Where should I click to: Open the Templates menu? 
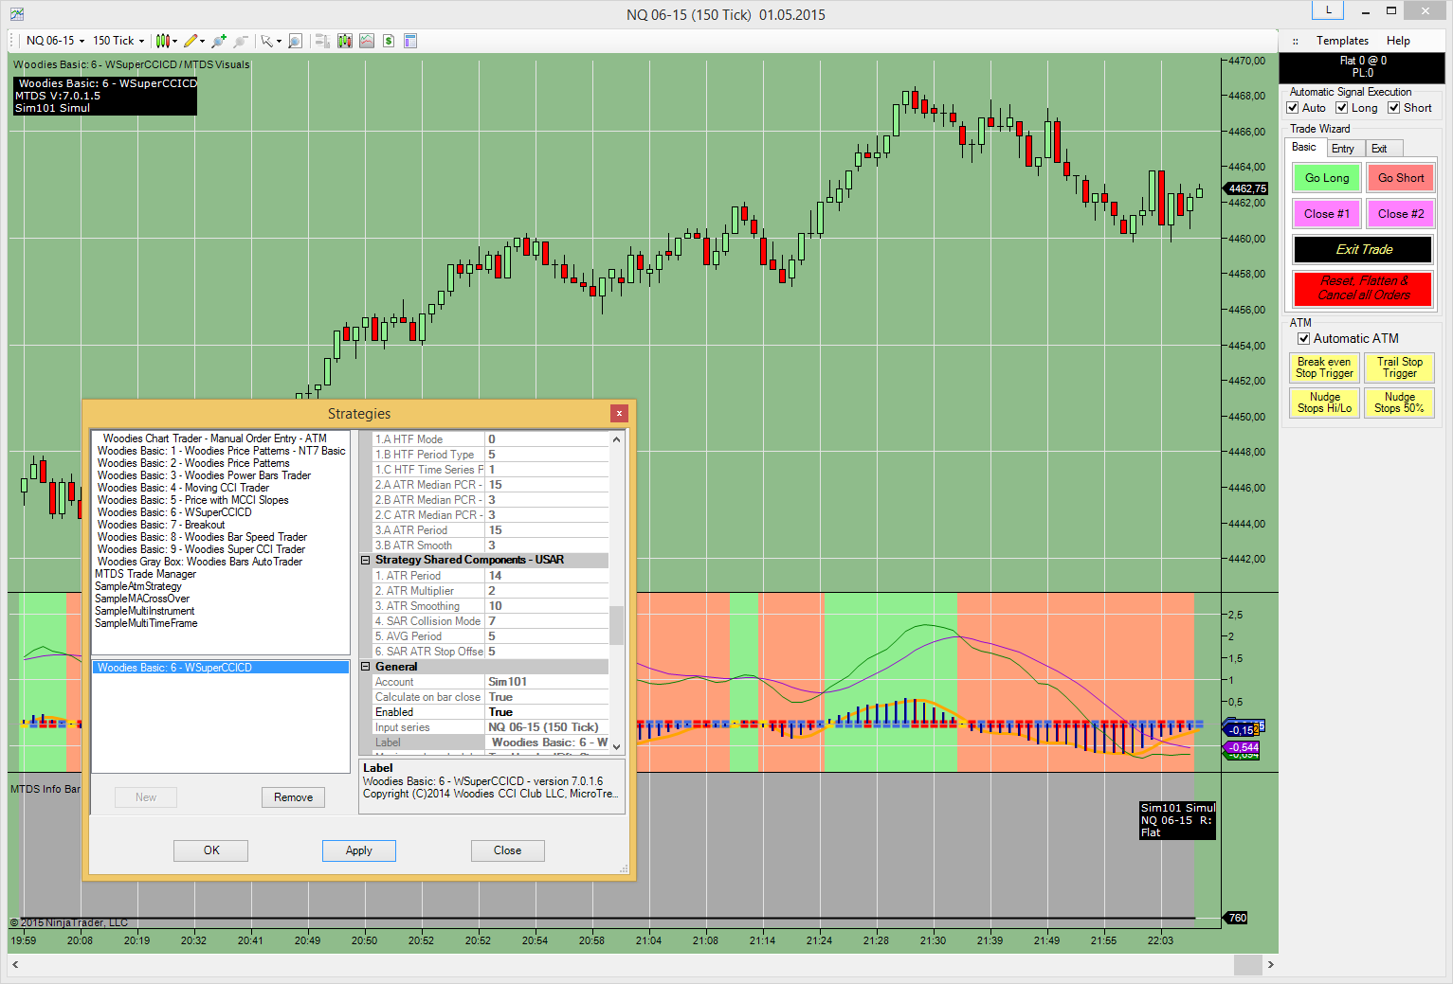[x=1342, y=41]
